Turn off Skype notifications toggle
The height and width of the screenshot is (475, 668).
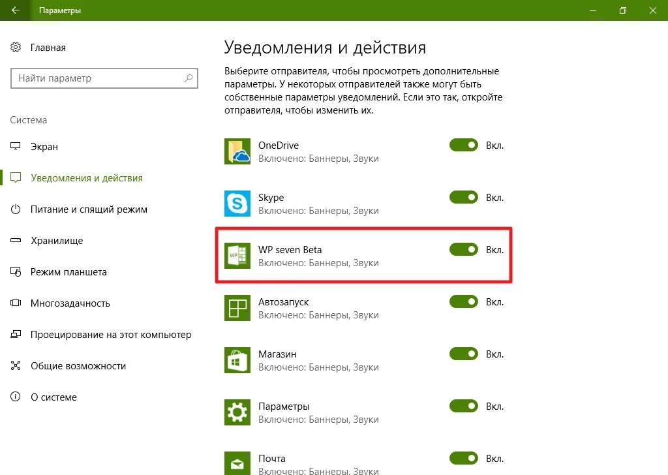click(x=464, y=197)
